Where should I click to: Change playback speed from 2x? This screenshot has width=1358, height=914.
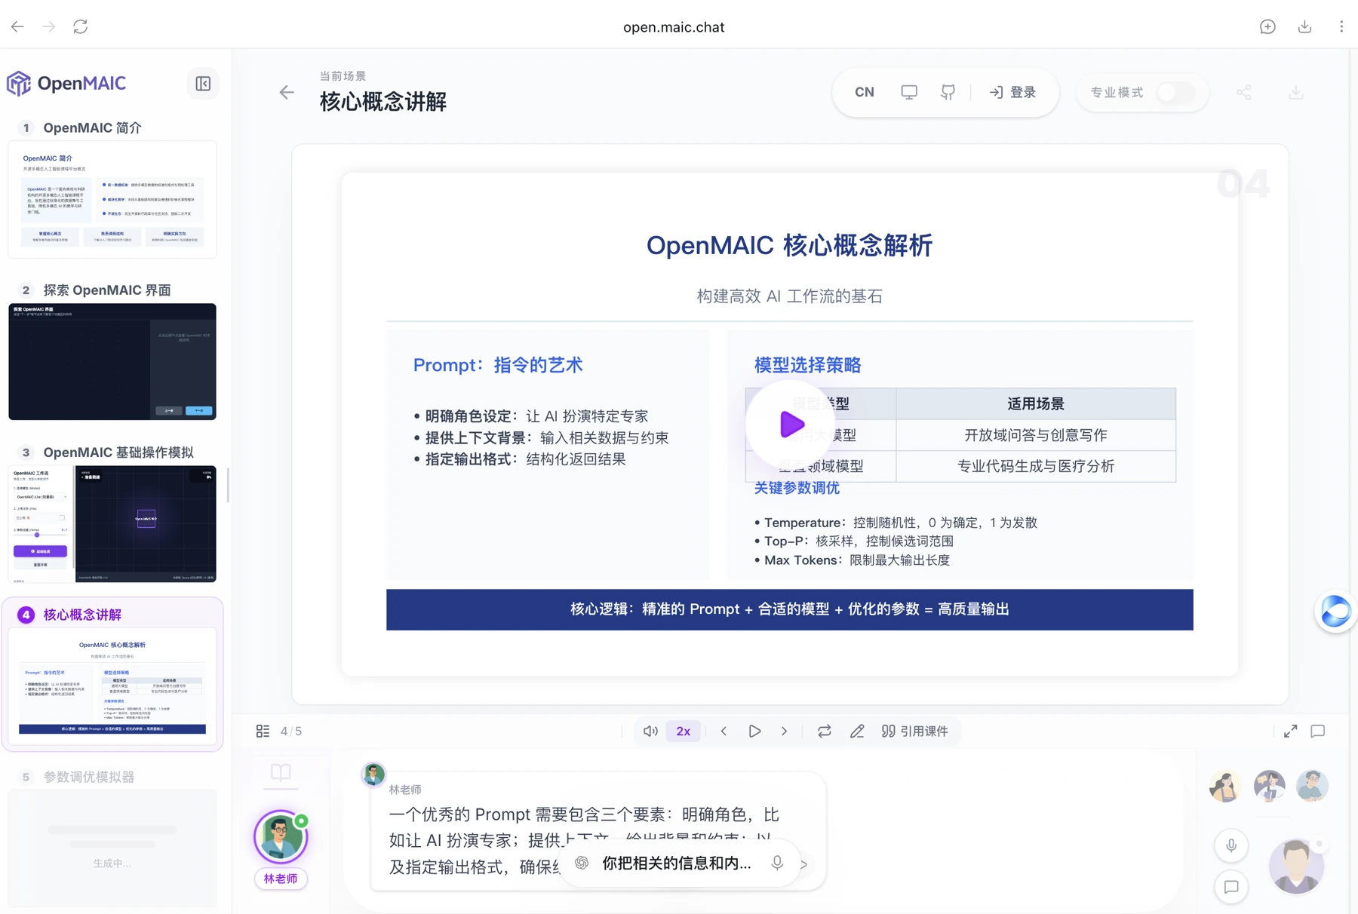[684, 731]
